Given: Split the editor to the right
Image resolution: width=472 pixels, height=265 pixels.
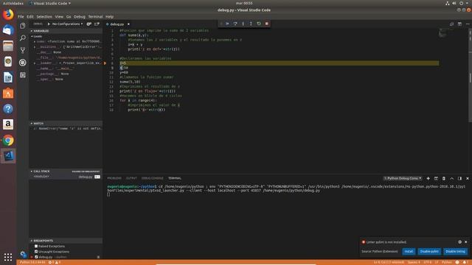Looking at the screenshot, I should click(x=459, y=24).
